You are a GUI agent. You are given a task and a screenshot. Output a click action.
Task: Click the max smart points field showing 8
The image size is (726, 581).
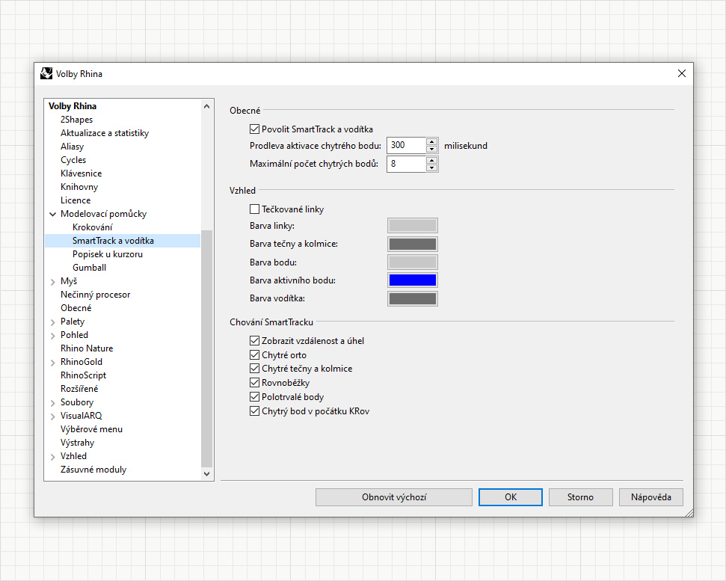(x=407, y=164)
